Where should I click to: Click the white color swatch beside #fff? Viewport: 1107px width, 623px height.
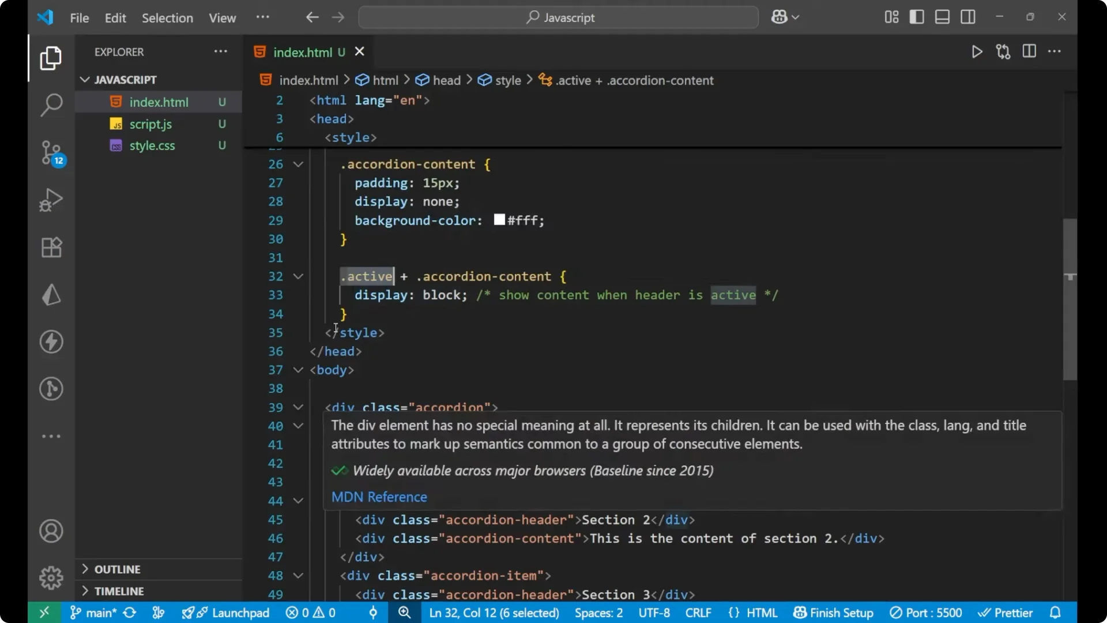pyautogui.click(x=499, y=220)
